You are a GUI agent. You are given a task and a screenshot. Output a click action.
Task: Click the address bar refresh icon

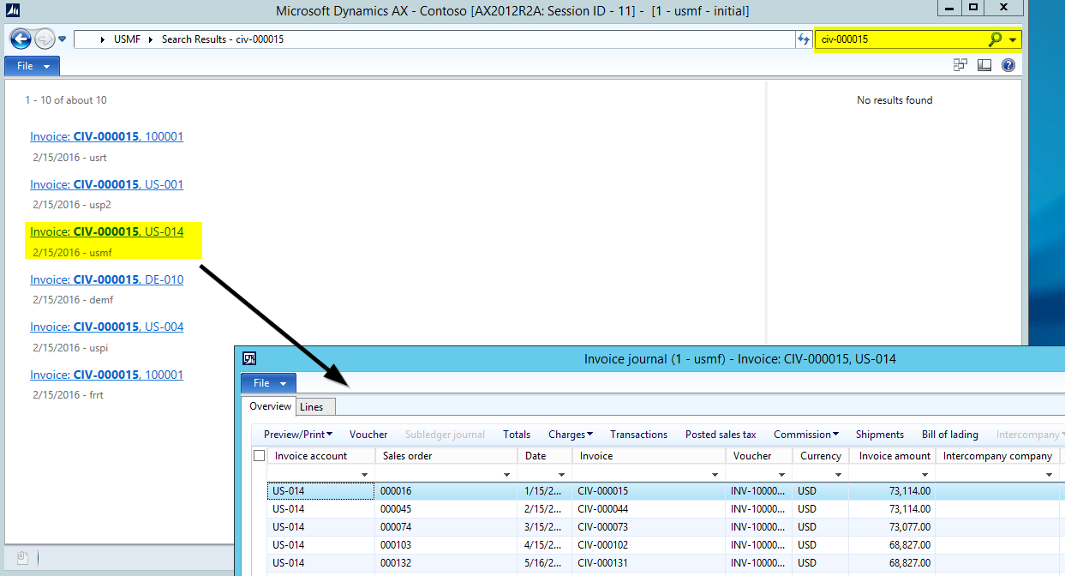(x=804, y=39)
